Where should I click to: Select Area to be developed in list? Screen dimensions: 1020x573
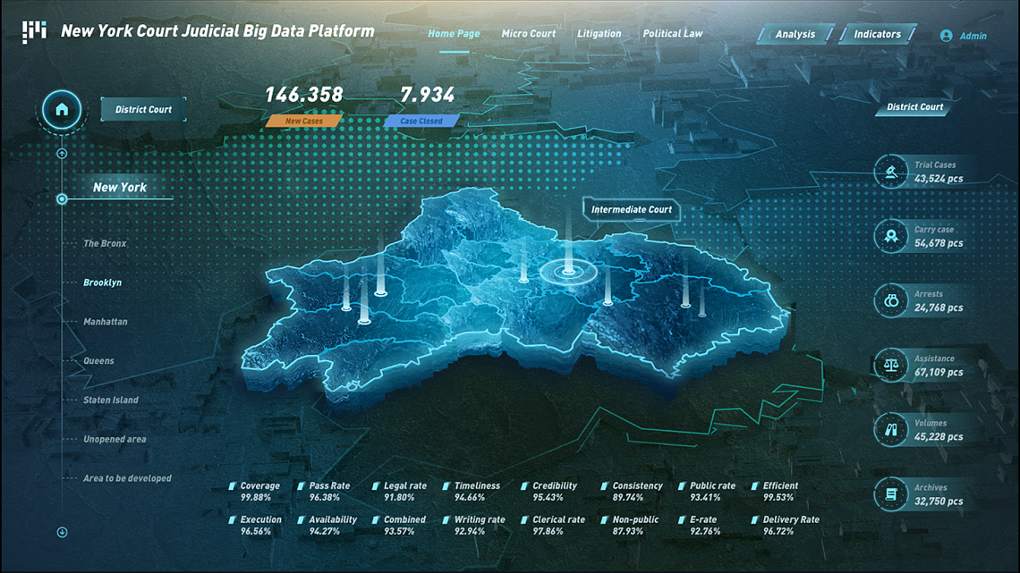(127, 478)
